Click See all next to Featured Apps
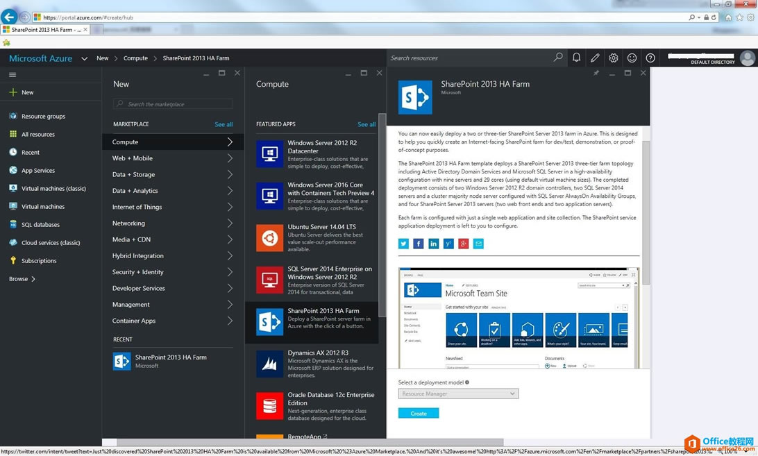The image size is (758, 456). tap(366, 124)
